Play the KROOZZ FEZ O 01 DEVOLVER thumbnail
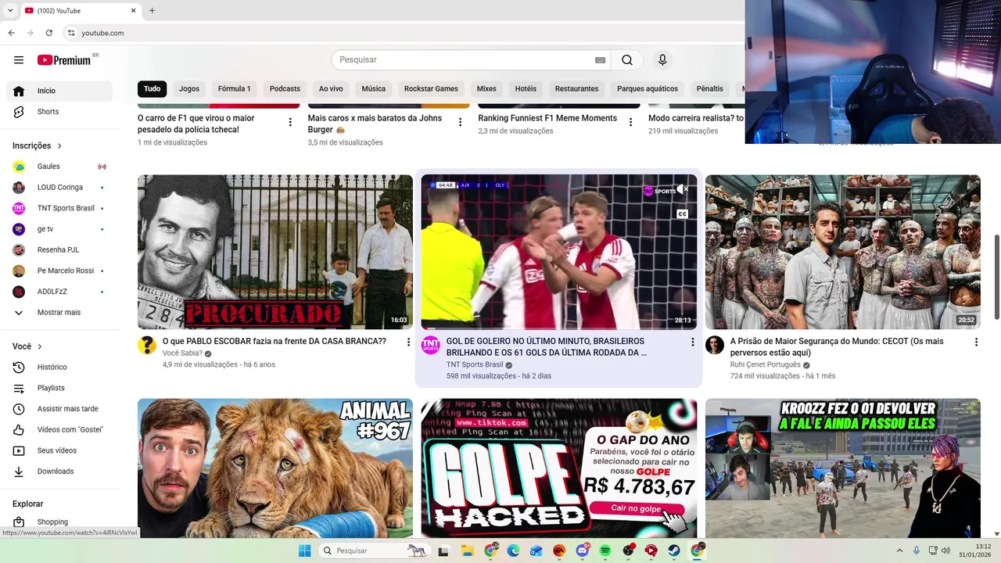Screen dimensions: 1001x563 [x=843, y=468]
